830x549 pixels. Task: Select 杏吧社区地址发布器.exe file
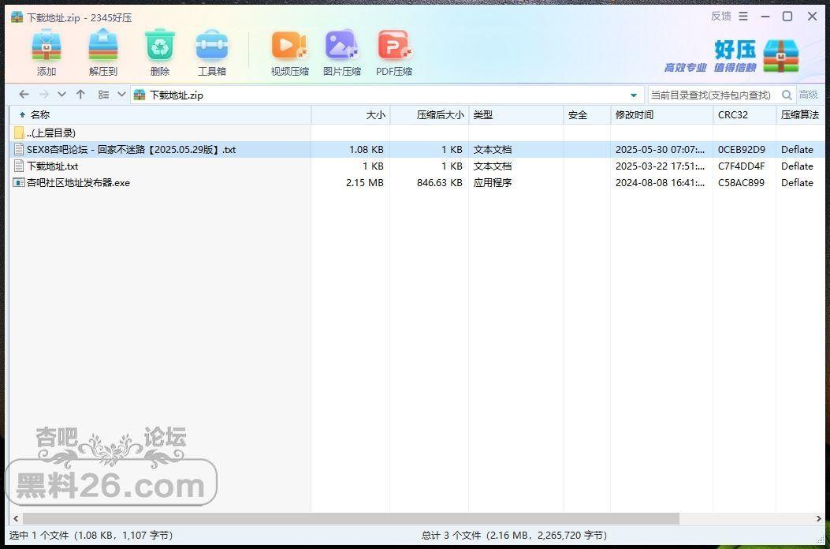416,182
